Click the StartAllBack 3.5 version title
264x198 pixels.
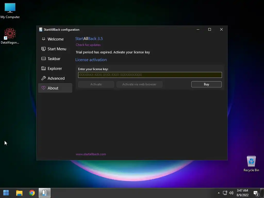[89, 39]
